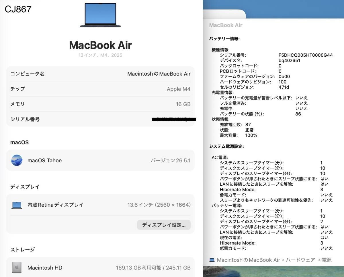Click the パックロットコード row label
Viewport: 344px width, 277px height.
tap(239, 66)
